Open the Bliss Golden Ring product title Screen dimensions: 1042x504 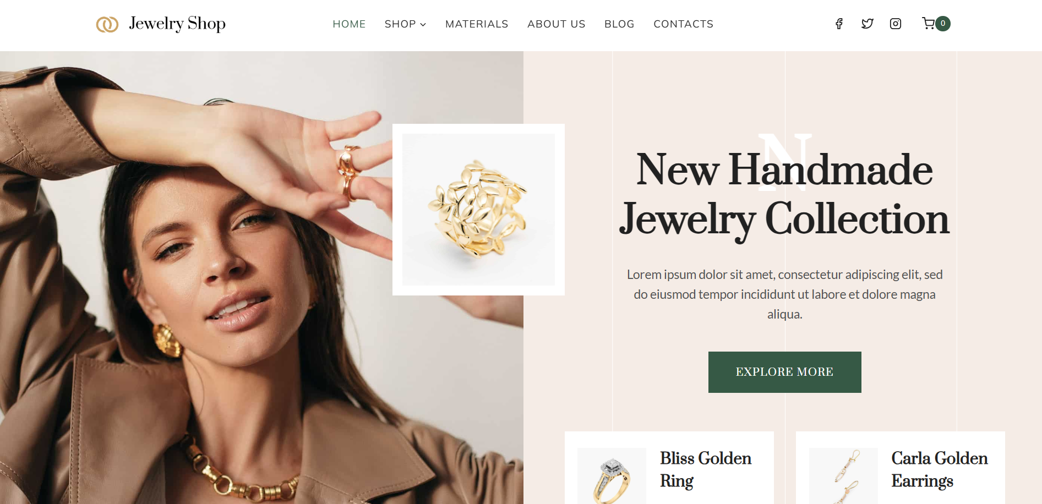click(706, 469)
